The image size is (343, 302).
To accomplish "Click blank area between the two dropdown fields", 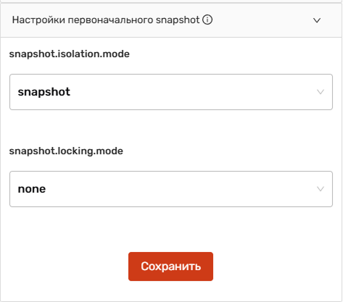I will coord(171,127).
